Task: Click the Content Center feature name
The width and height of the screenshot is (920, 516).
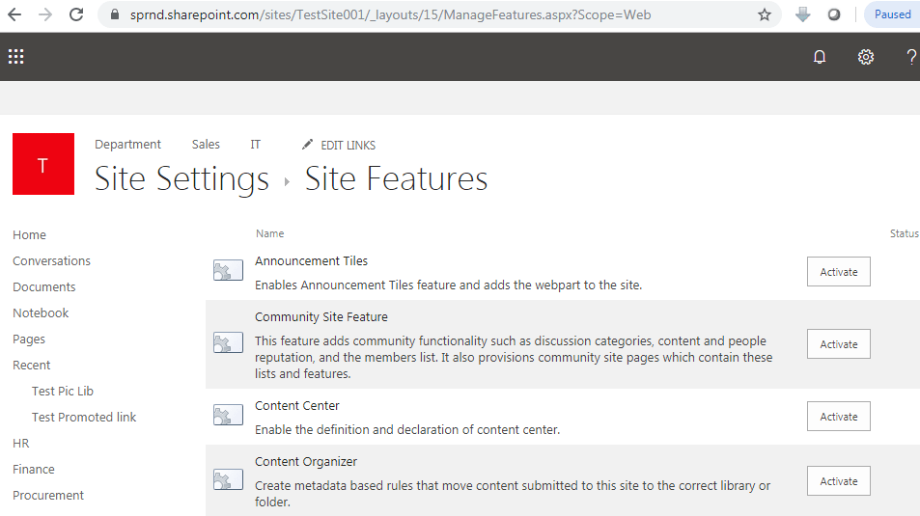Action: [x=297, y=406]
